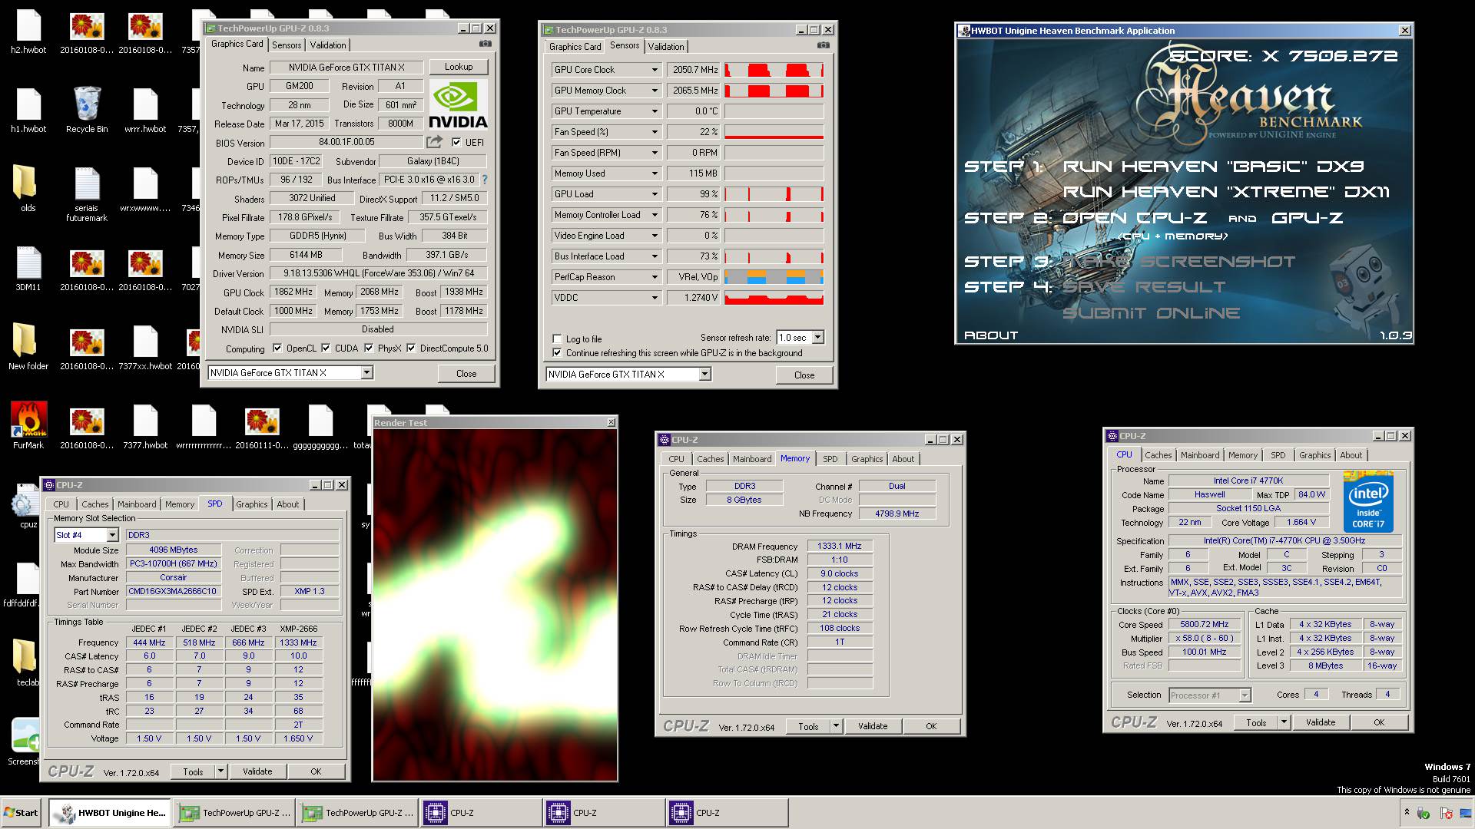The image size is (1475, 829).
Task: Enable the 'Log to file' checkbox
Action: (557, 339)
